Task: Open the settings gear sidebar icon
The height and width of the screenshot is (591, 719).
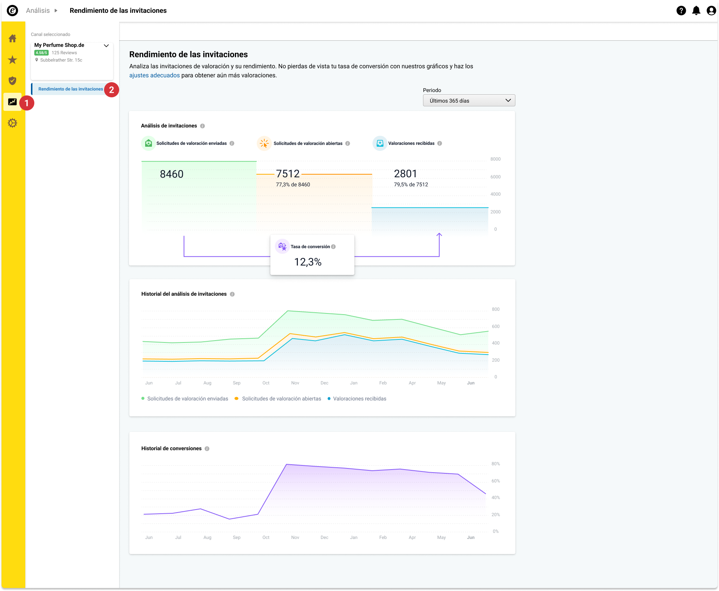Action: click(x=12, y=123)
